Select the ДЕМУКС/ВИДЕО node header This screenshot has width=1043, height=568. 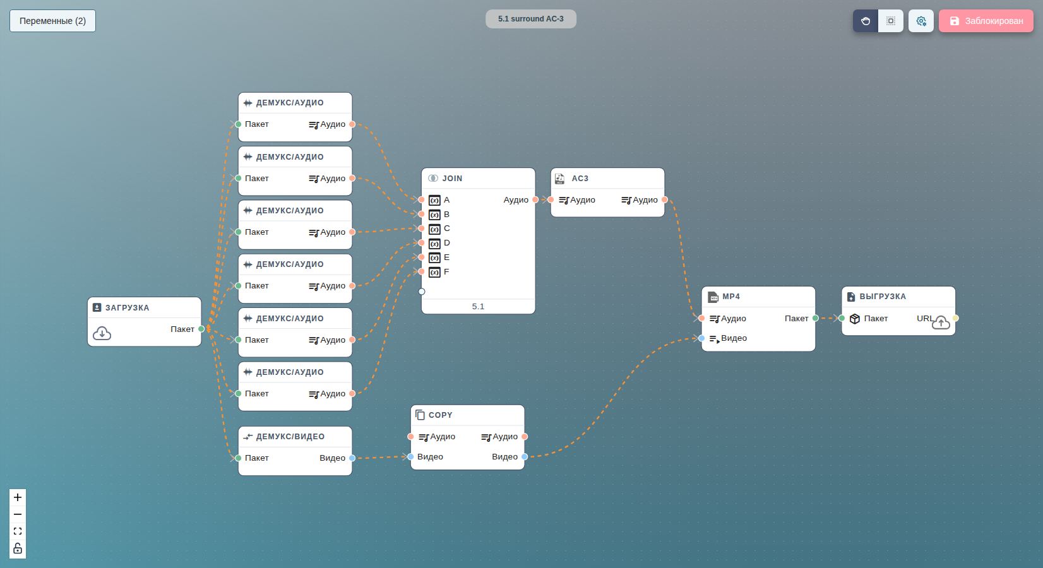(x=295, y=437)
